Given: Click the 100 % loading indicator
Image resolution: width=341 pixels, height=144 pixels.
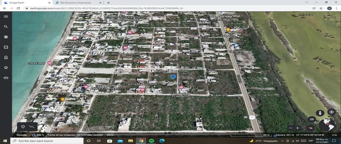Looking at the screenshot, I should 38,135.
